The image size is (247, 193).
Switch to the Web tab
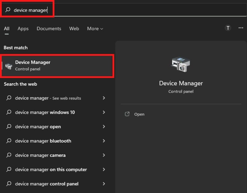pos(74,29)
